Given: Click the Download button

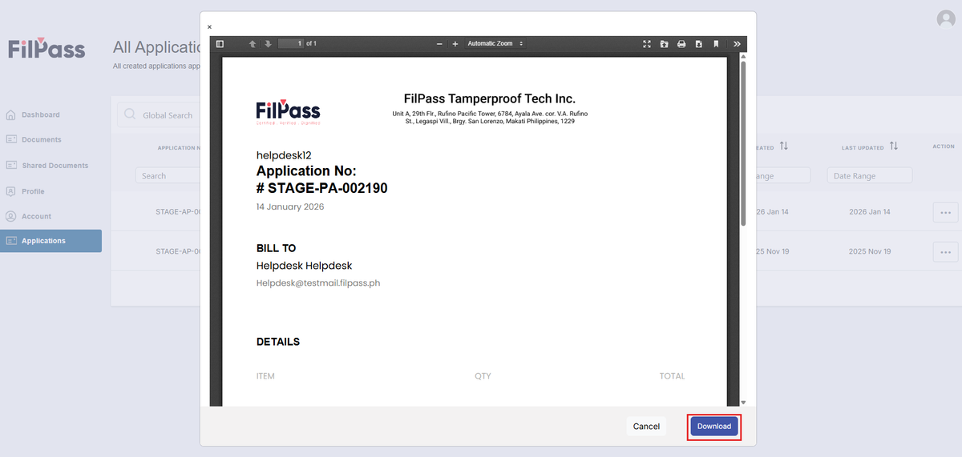Looking at the screenshot, I should (713, 427).
